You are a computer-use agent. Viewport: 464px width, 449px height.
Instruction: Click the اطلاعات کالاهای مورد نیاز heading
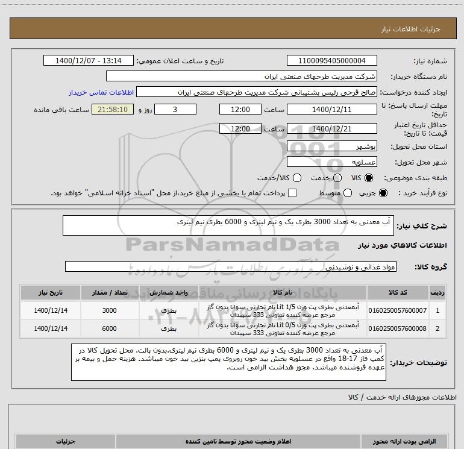click(402, 245)
